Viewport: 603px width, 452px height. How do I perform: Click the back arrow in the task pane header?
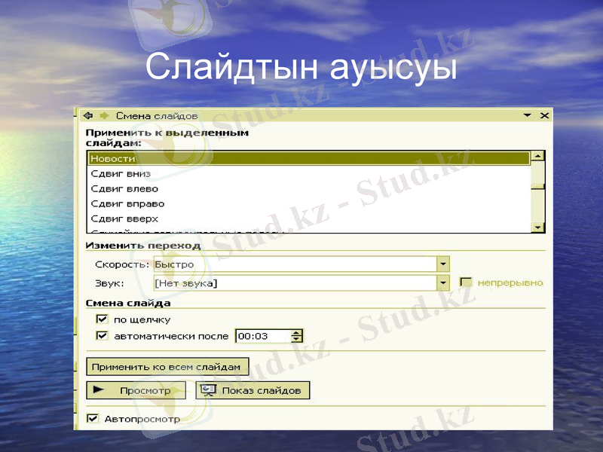click(87, 115)
